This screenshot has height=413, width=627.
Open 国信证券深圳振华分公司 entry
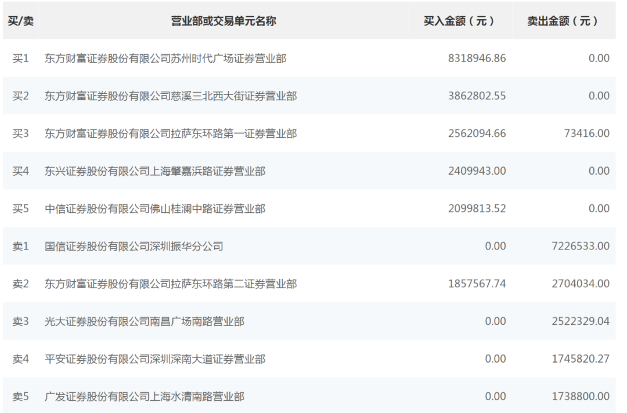[134, 246]
